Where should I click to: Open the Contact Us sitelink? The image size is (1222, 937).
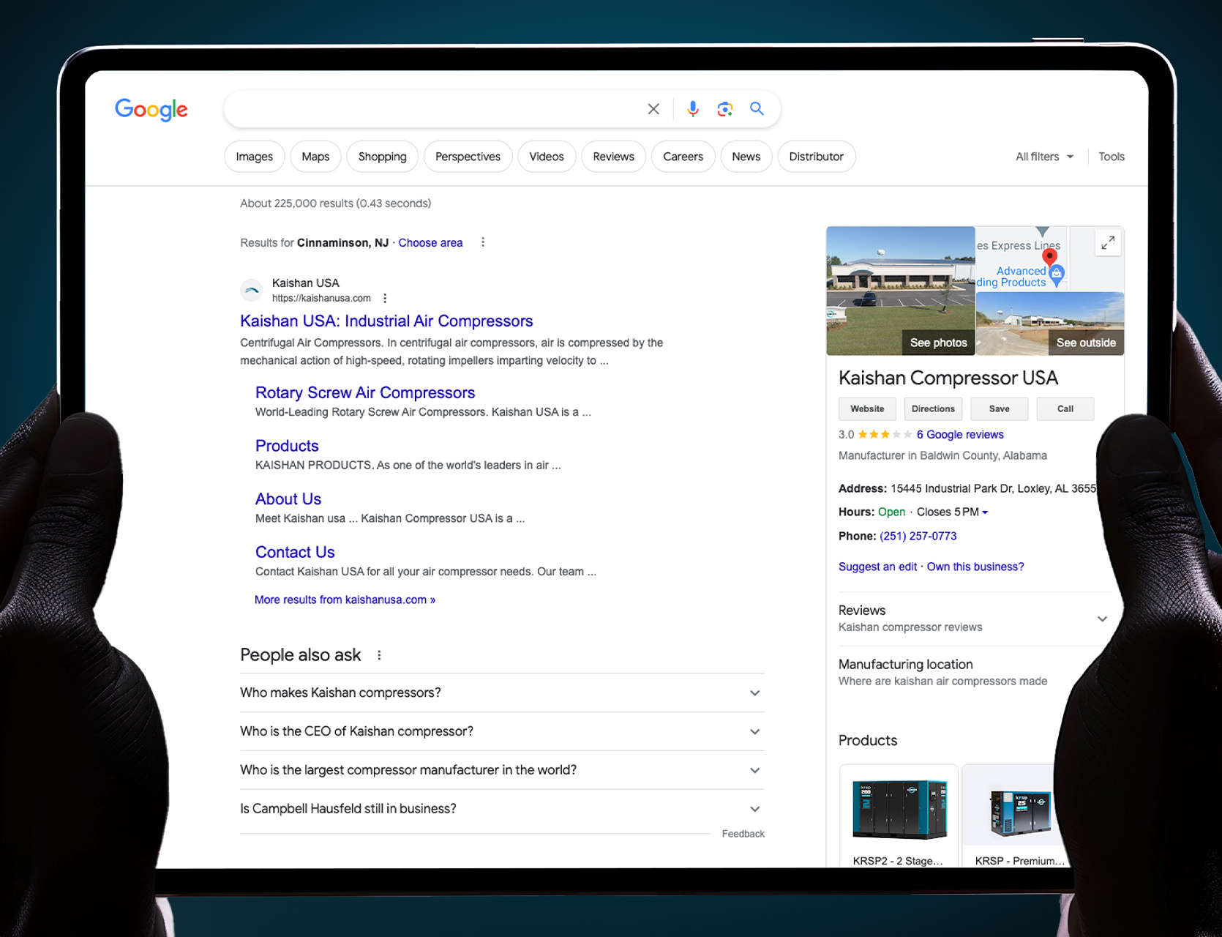[295, 553]
